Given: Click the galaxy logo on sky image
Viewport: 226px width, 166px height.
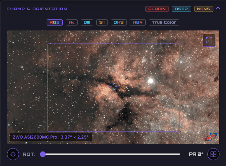Looking at the screenshot, I should pyautogui.click(x=211, y=137).
